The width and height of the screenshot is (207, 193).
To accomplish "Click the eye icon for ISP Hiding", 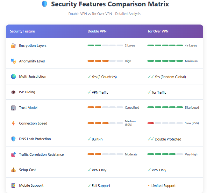I will pos(13,92).
